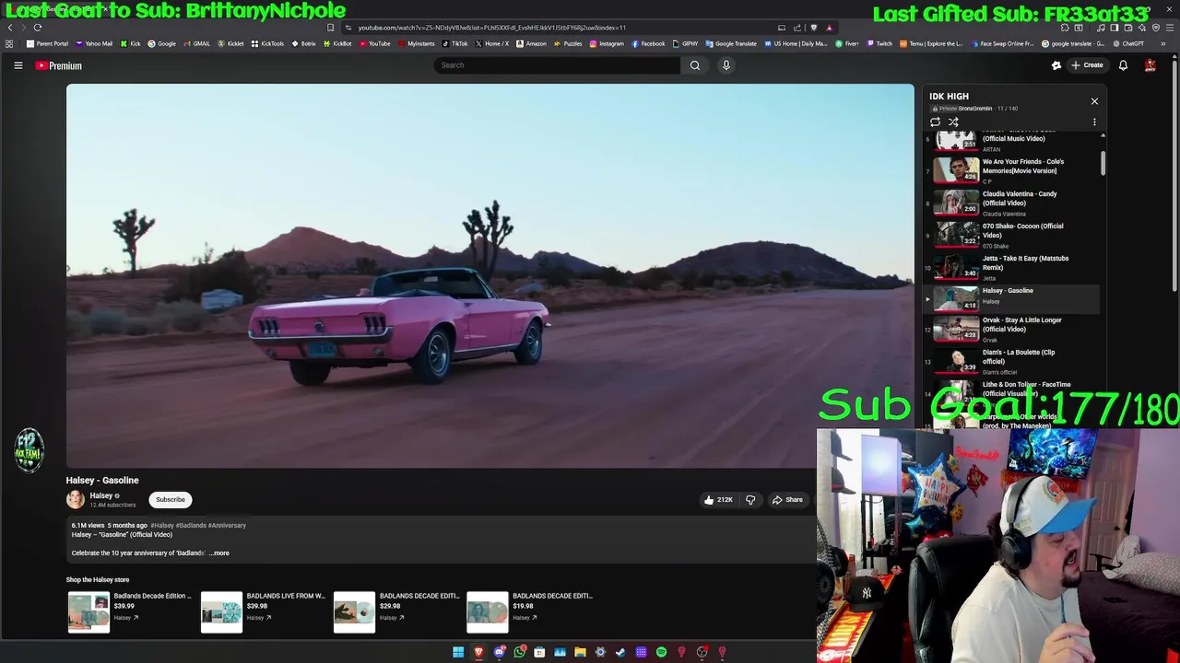Open Steam from the taskbar

click(620, 652)
